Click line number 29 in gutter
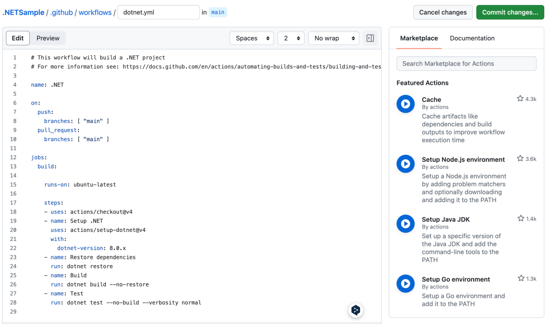The width and height of the screenshot is (547, 324). click(x=13, y=312)
